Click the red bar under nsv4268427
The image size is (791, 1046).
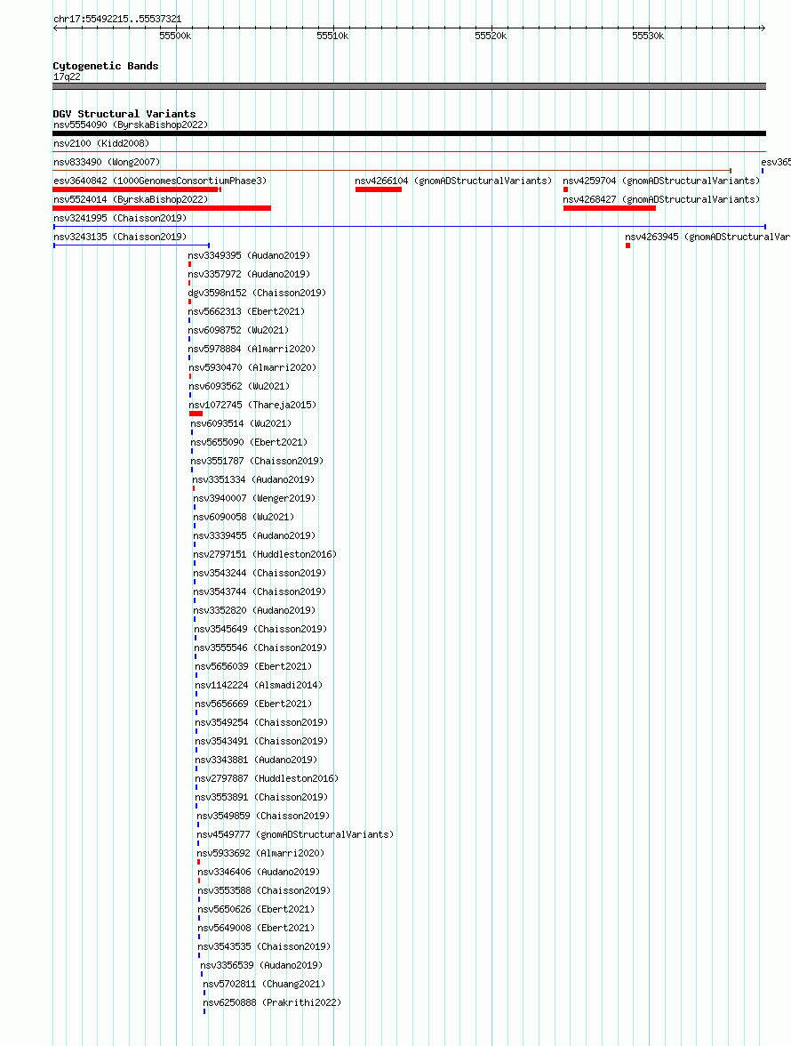609,208
